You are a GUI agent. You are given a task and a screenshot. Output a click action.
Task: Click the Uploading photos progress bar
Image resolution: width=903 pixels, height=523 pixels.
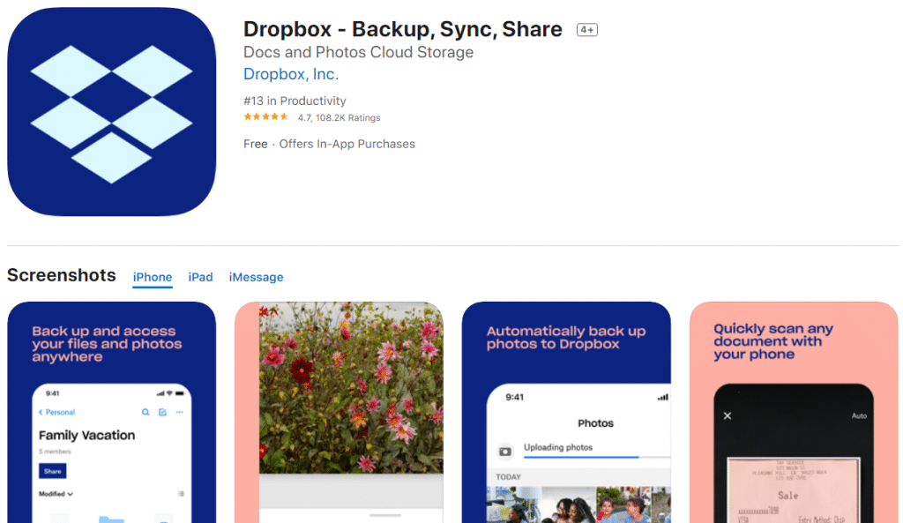(581, 457)
